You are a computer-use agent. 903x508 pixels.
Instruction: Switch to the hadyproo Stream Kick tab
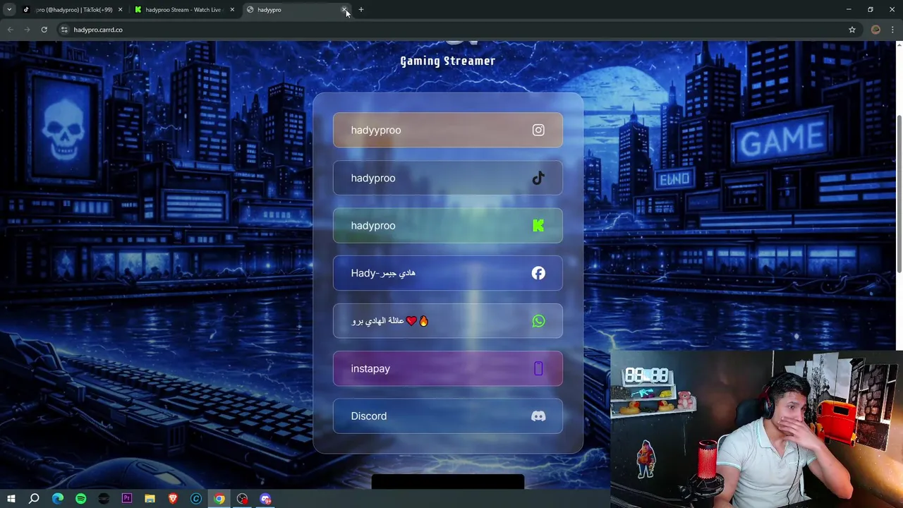(x=183, y=10)
